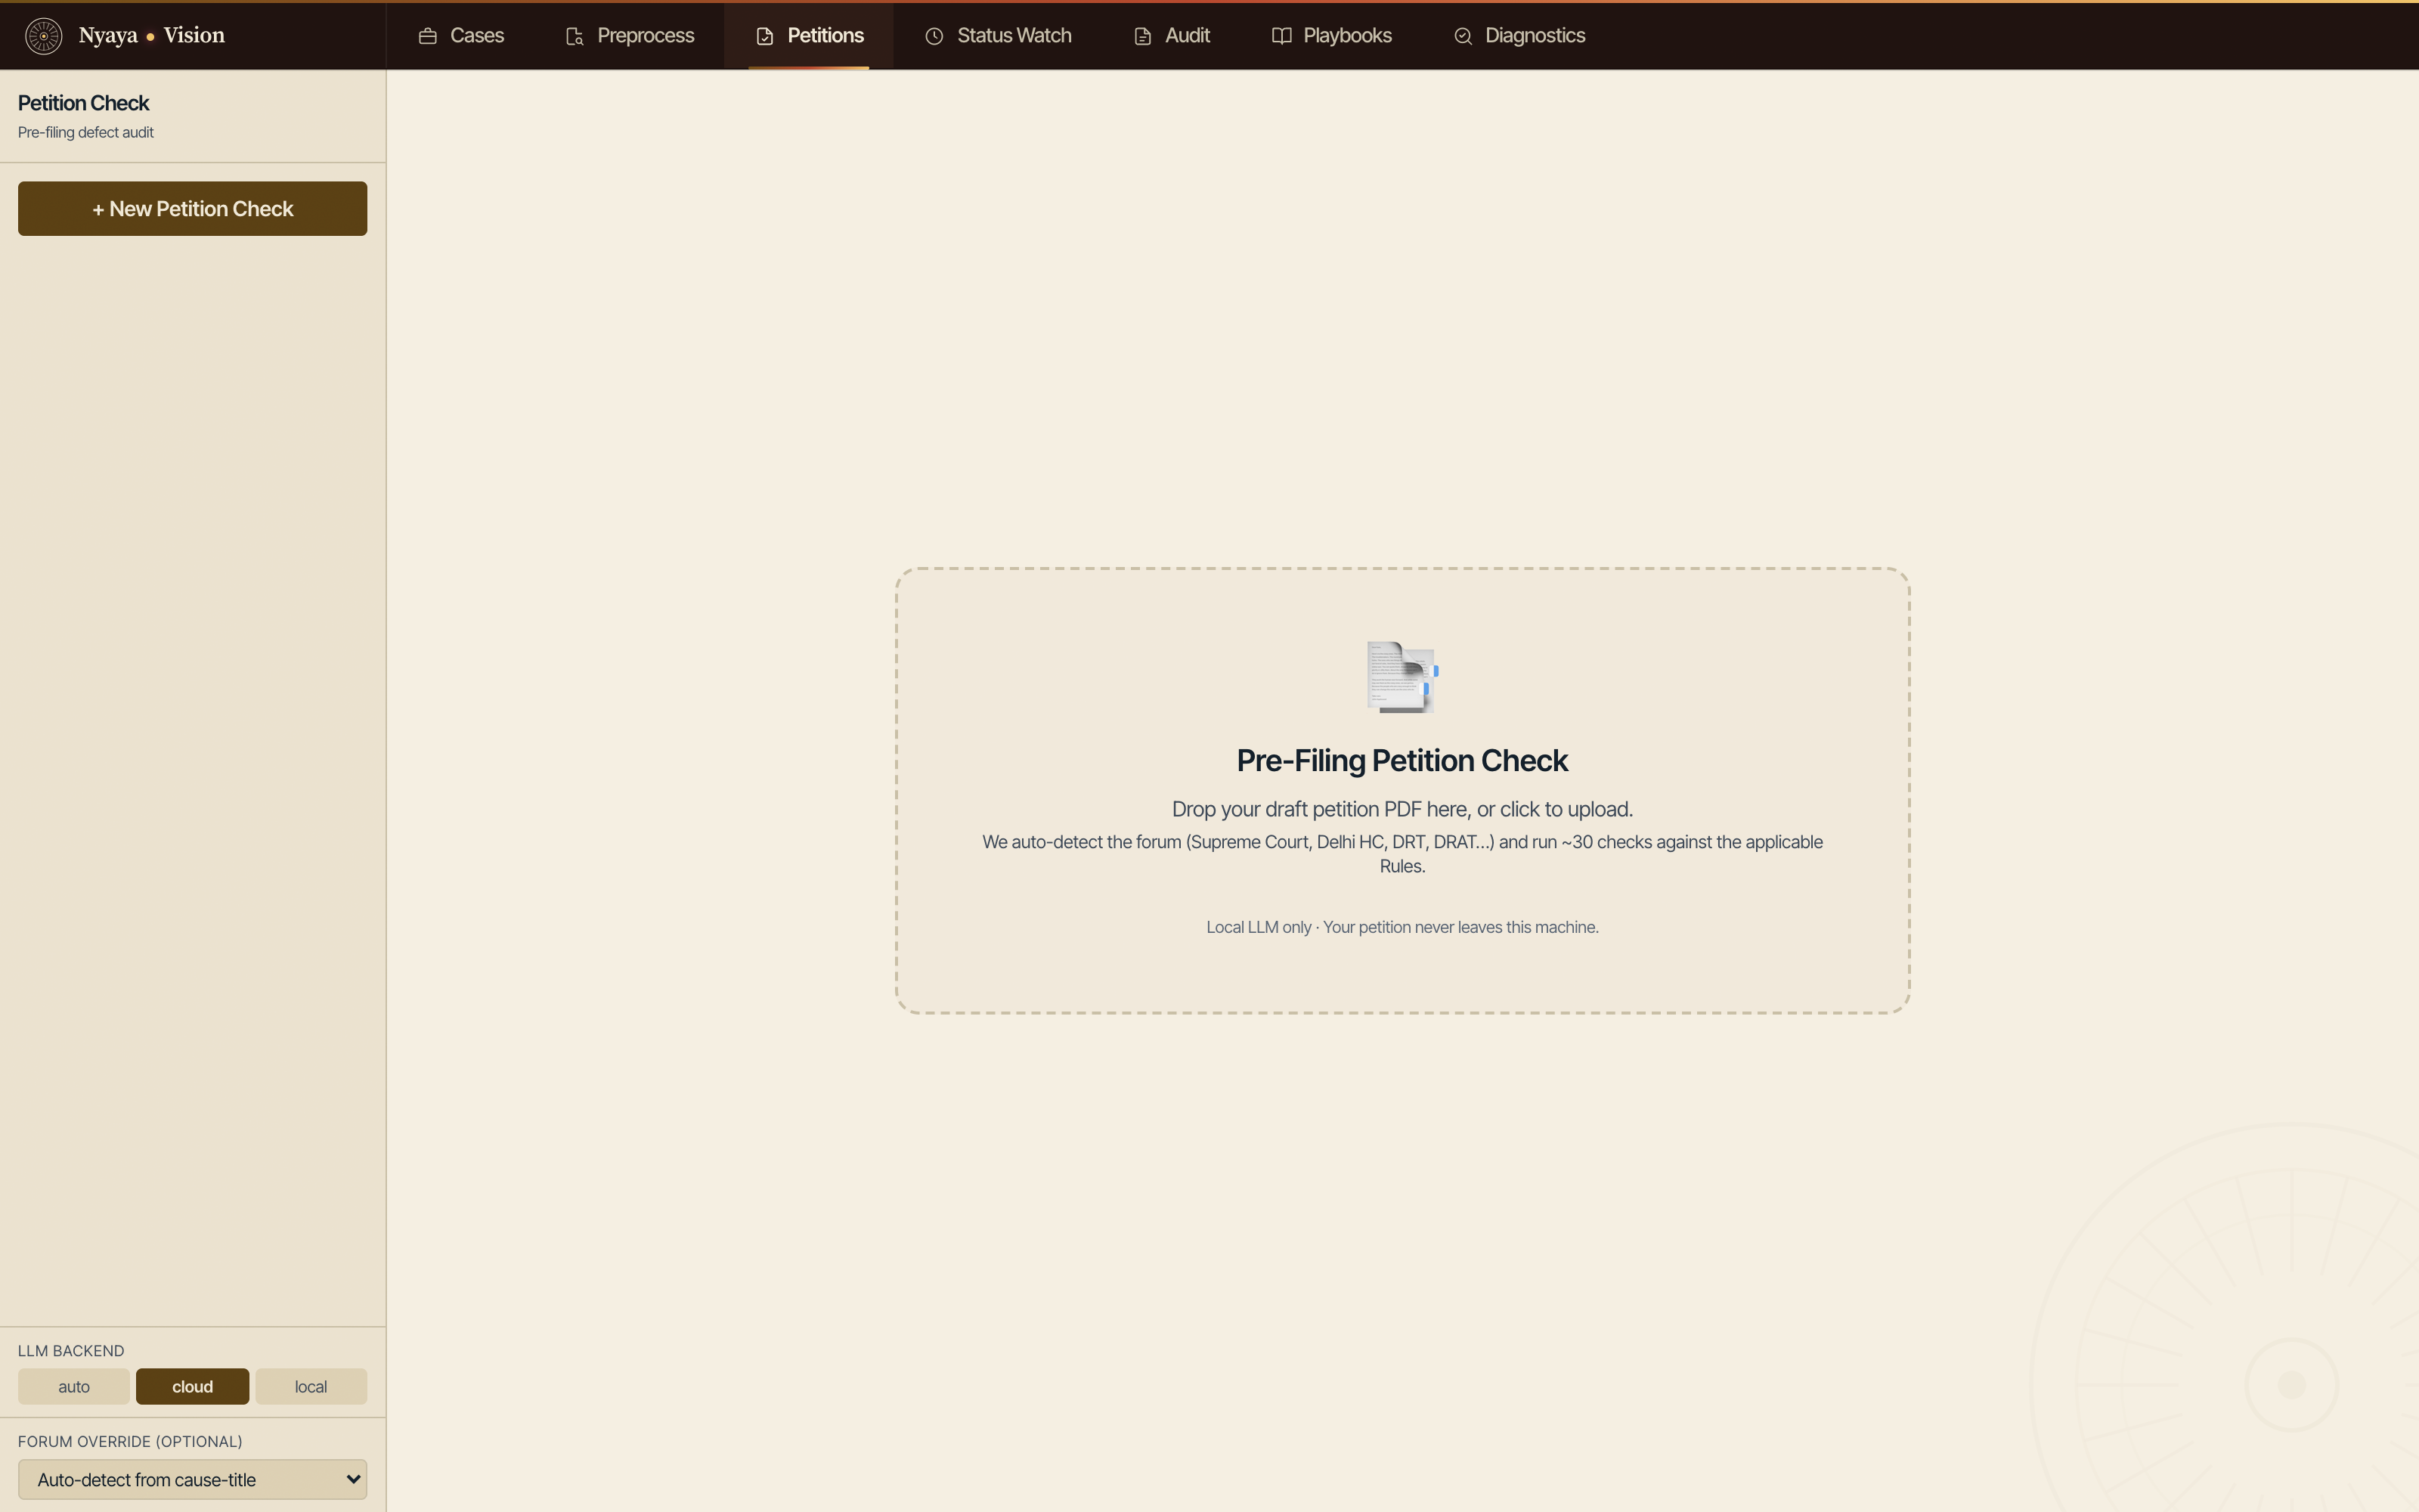
Task: Open the Cases tab
Action: tap(461, 36)
